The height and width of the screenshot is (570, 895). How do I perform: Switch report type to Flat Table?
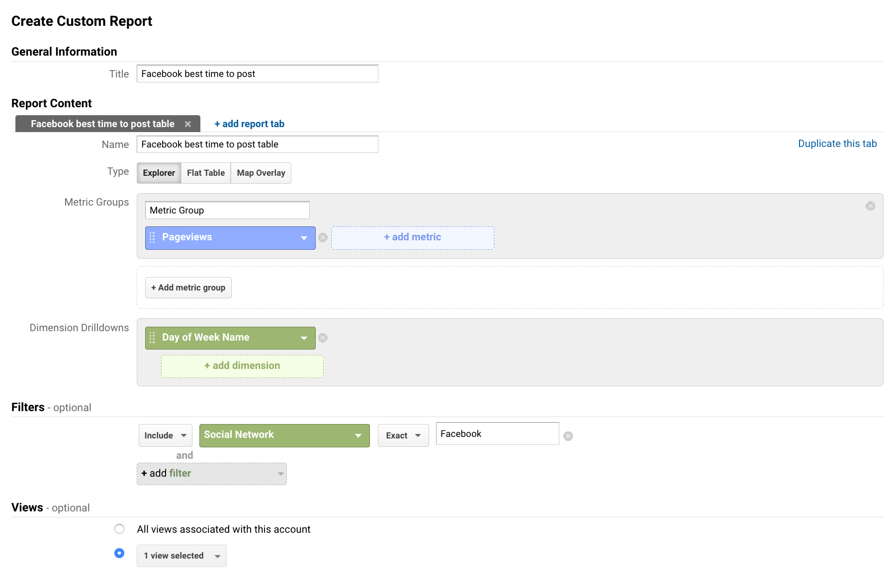click(206, 173)
